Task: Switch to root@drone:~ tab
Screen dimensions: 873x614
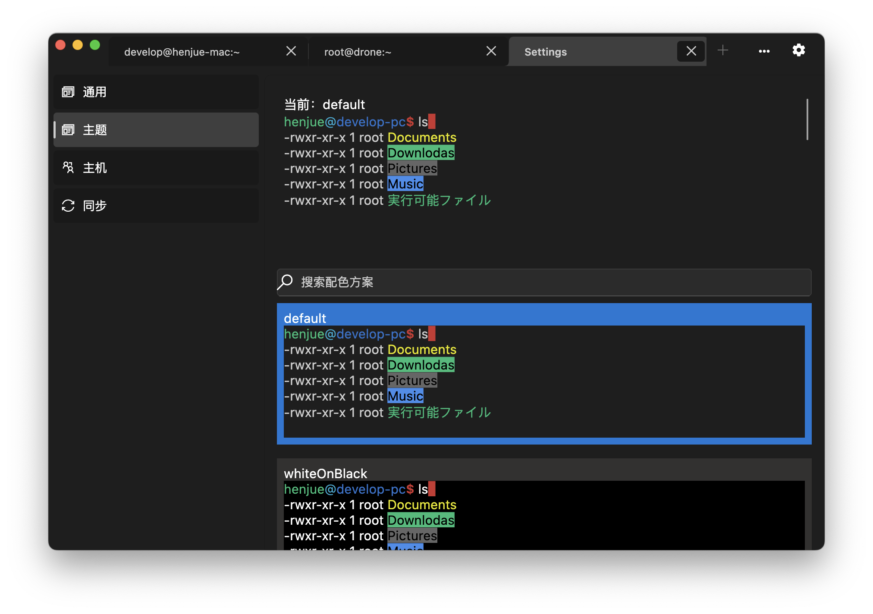Action: click(358, 52)
